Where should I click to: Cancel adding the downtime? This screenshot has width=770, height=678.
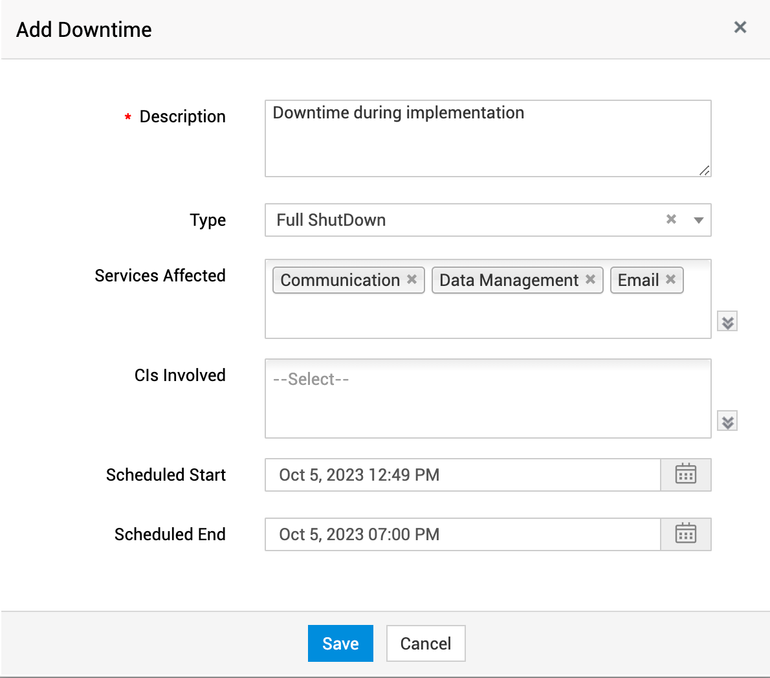pyautogui.click(x=425, y=643)
